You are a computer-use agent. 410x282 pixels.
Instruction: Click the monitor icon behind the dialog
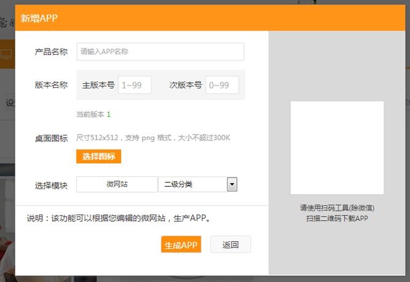point(6,53)
